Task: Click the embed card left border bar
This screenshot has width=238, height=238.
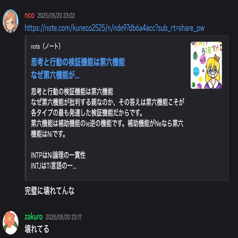Action: click(x=26, y=108)
